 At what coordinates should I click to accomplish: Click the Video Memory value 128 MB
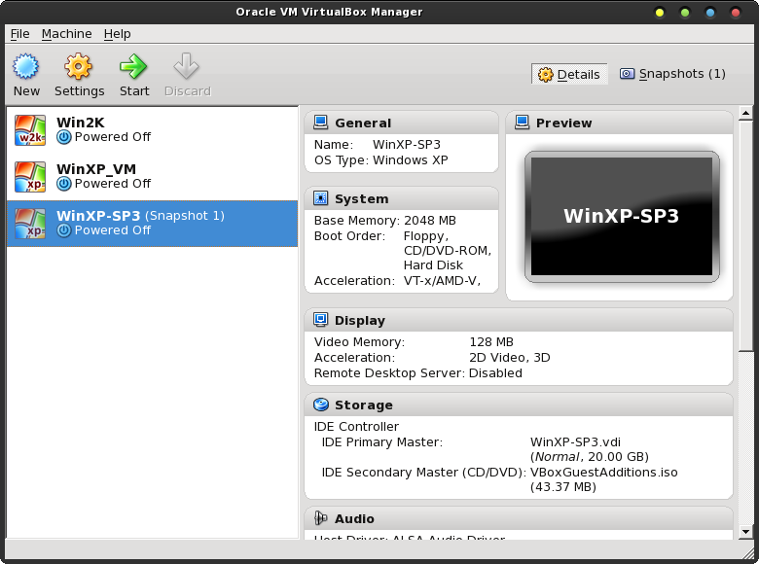click(x=491, y=342)
